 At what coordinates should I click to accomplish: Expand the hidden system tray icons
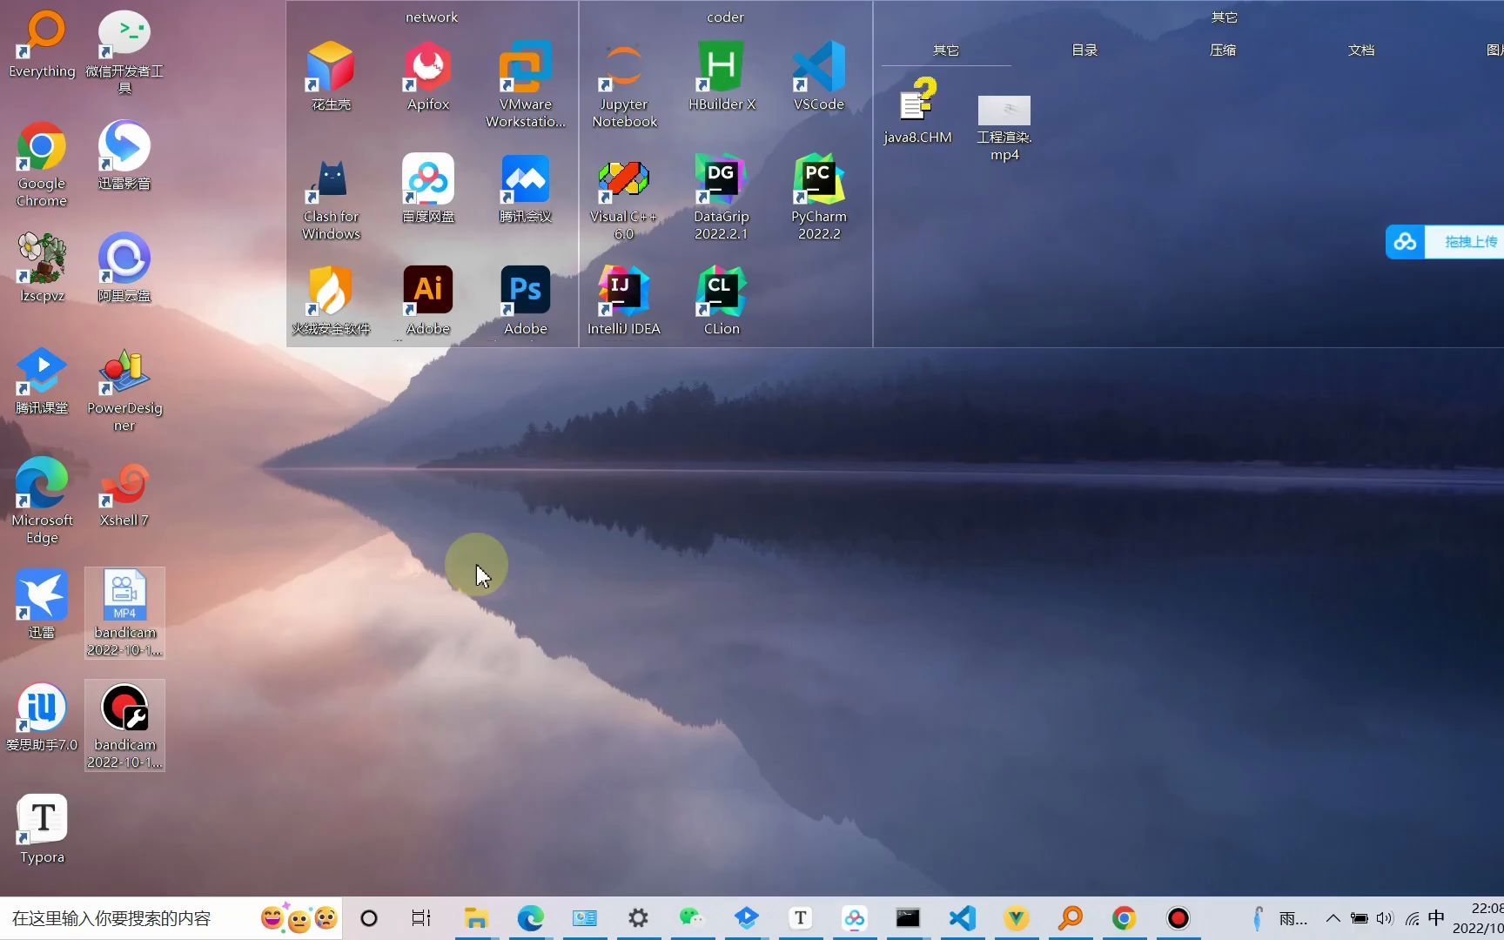[1333, 918]
